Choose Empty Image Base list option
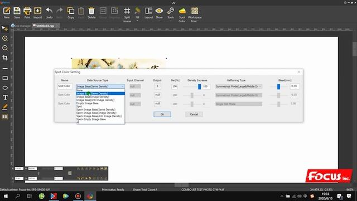357x201 pixels. [100, 103]
